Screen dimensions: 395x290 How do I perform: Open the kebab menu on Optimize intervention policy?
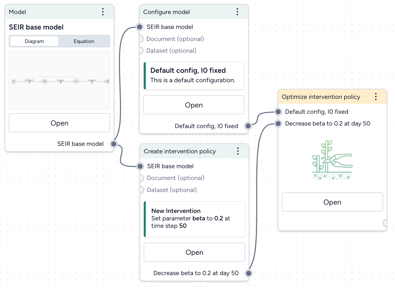pos(376,97)
